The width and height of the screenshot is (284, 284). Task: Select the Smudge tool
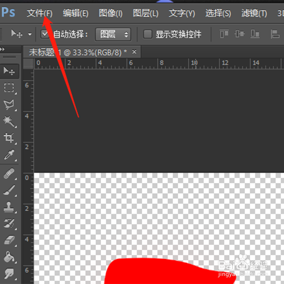(9, 273)
